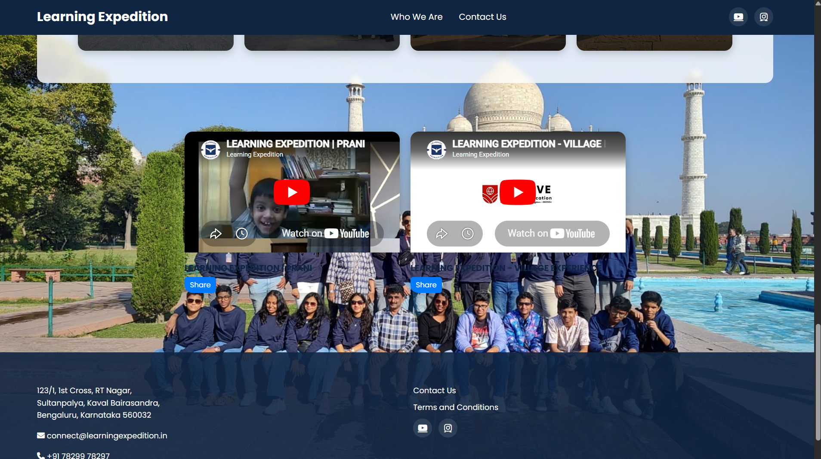Open the Instagram icon in the header
This screenshot has width=821, height=459.
coord(764,17)
